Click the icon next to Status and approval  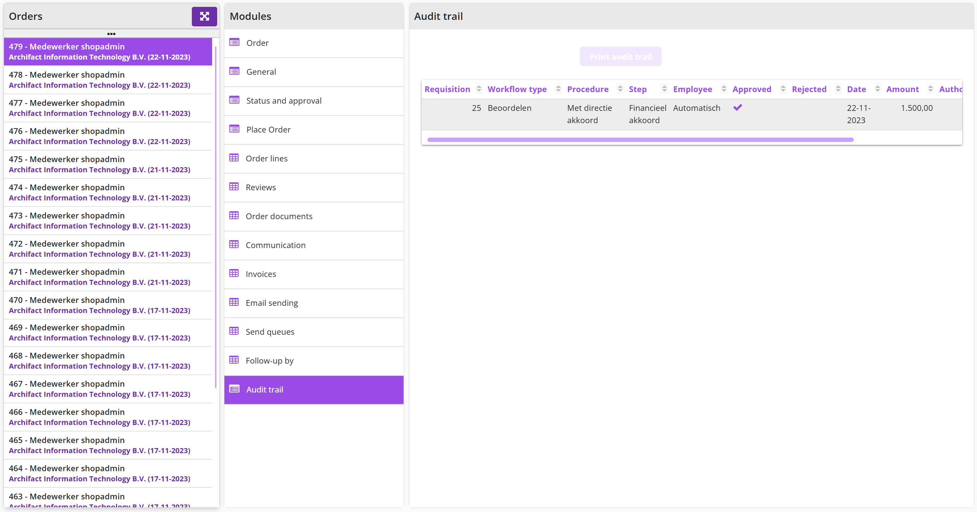[234, 100]
